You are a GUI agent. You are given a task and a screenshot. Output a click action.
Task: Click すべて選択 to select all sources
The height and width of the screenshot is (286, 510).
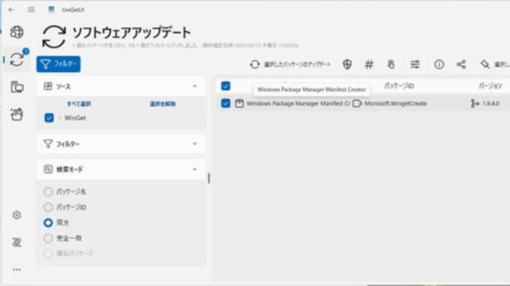[78, 104]
